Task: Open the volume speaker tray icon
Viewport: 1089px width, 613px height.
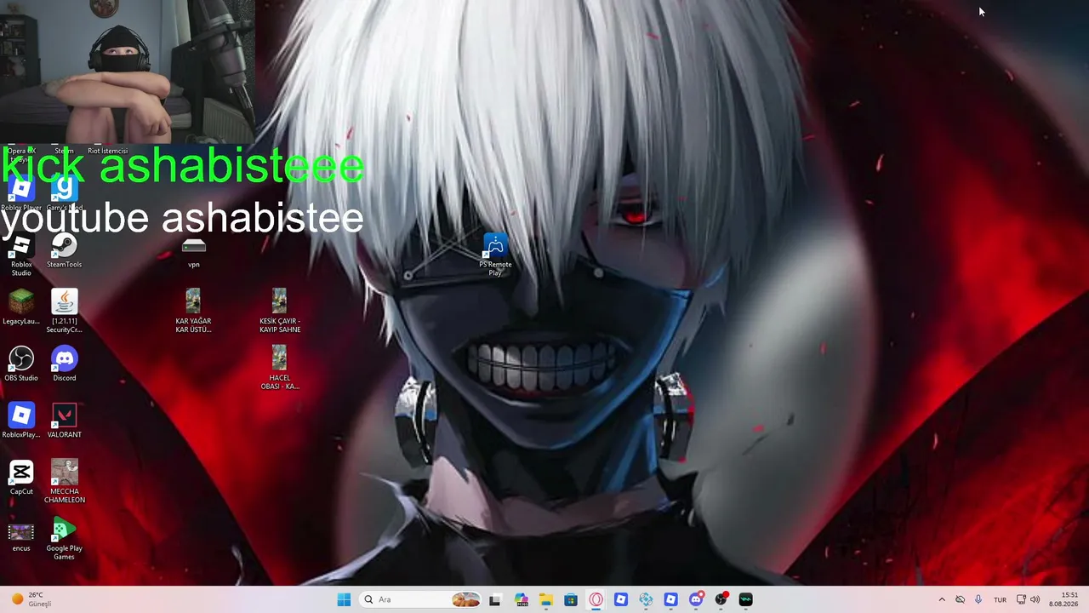Action: coord(1035,599)
